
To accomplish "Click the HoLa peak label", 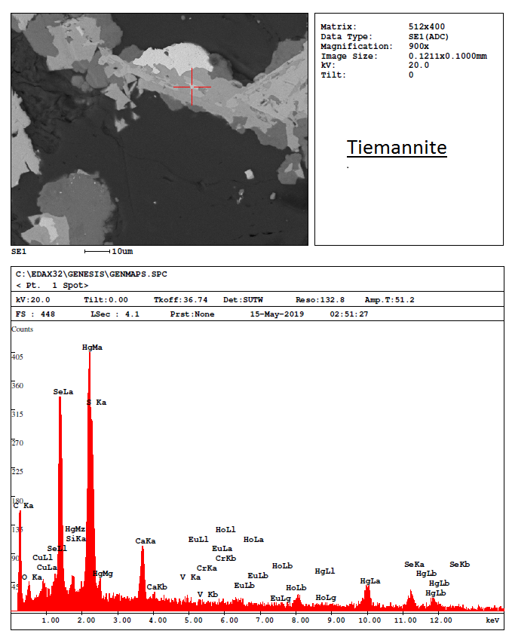I will [253, 540].
